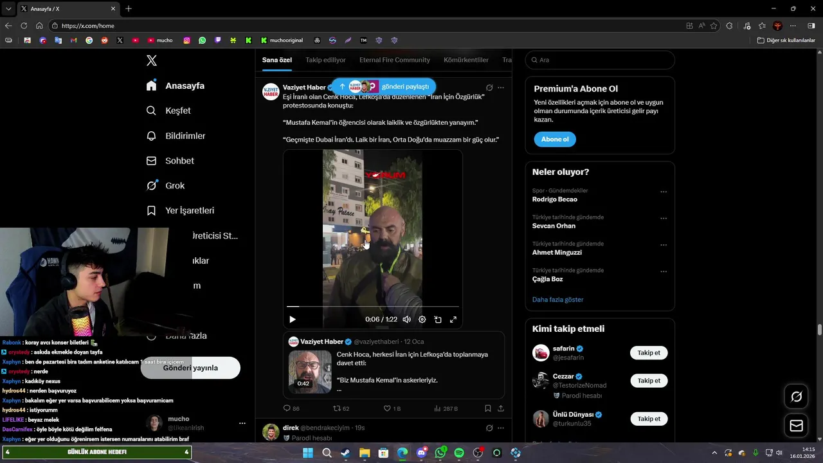
Task: Click the X logo in the sidebar
Action: pos(151,60)
